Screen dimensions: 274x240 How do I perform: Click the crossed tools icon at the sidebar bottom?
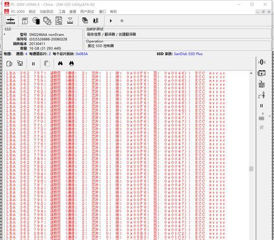point(261,128)
